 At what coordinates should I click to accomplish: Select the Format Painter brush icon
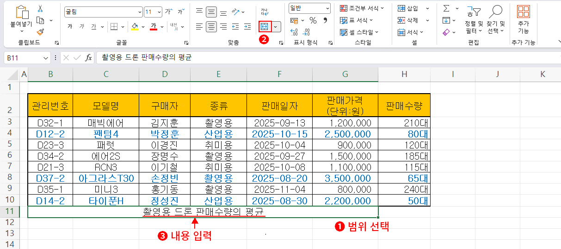pyautogui.click(x=40, y=32)
